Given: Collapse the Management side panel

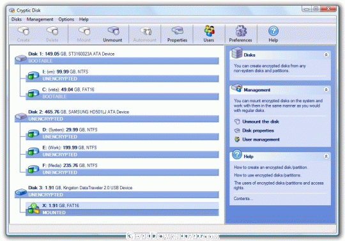Looking at the screenshot, I should coord(326,89).
